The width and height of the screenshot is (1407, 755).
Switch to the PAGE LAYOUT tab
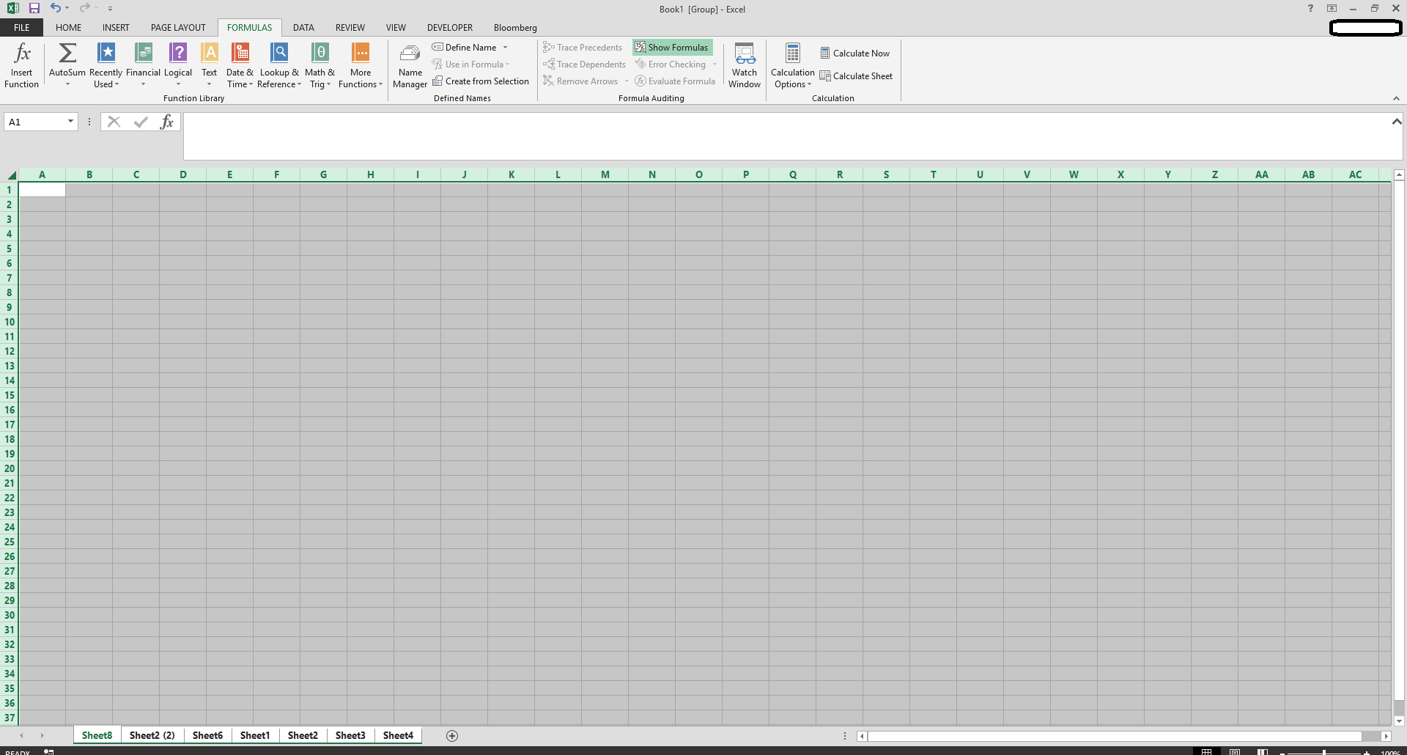coord(178,28)
